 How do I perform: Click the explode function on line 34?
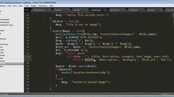click(71, 41)
